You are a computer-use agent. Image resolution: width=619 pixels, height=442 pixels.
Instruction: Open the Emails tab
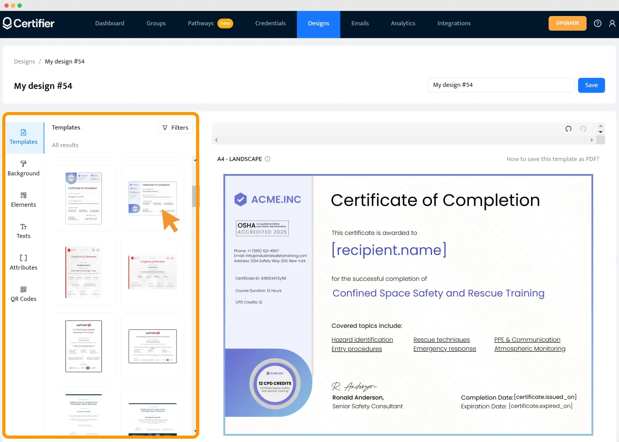coord(360,23)
